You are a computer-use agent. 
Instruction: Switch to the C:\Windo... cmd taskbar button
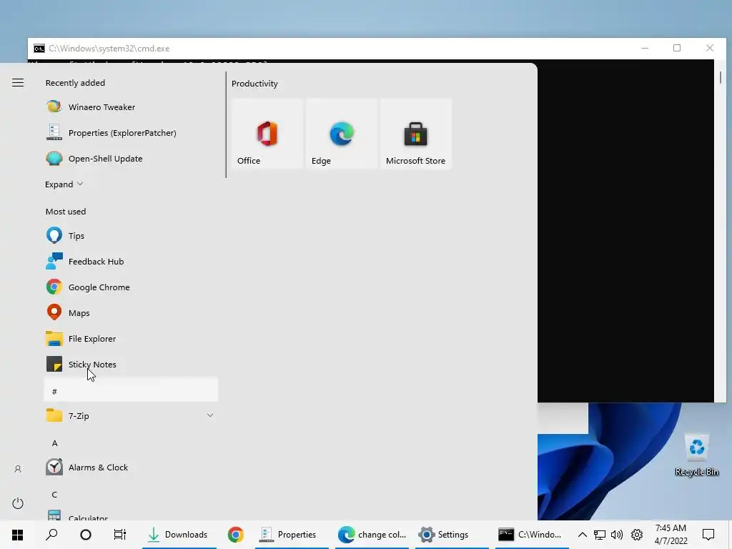coord(532,534)
